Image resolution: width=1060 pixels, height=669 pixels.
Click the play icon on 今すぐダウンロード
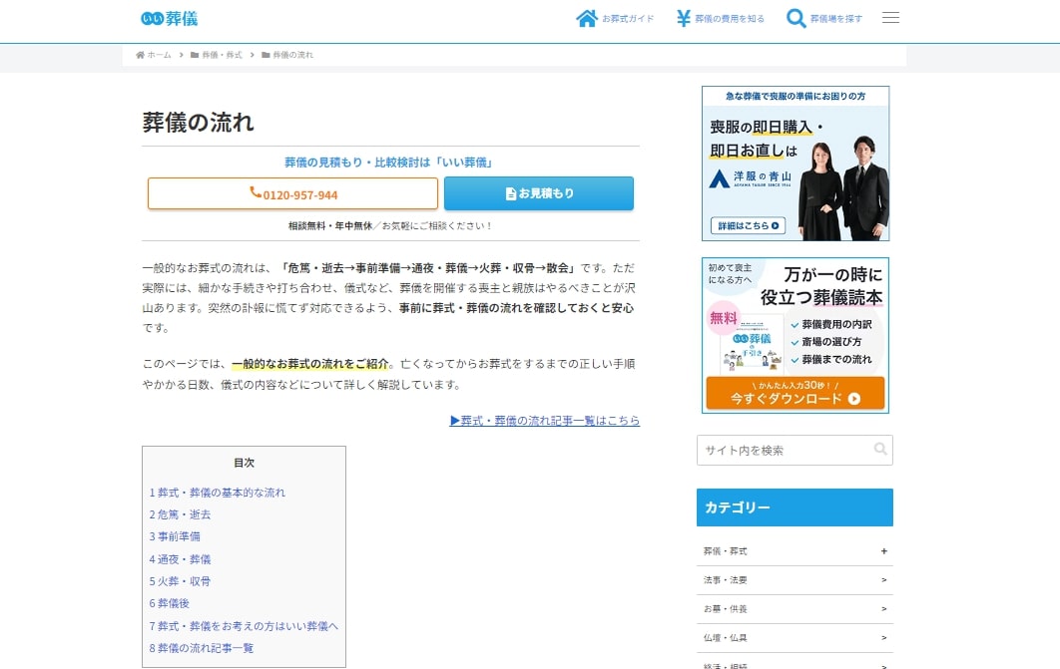(x=854, y=398)
